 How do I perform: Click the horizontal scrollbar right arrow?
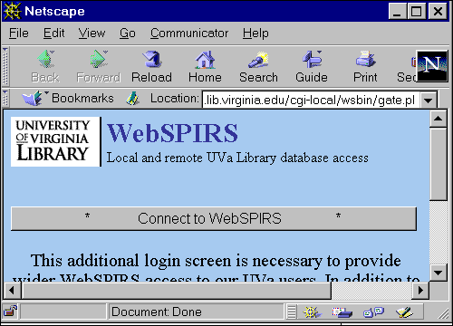420,291
